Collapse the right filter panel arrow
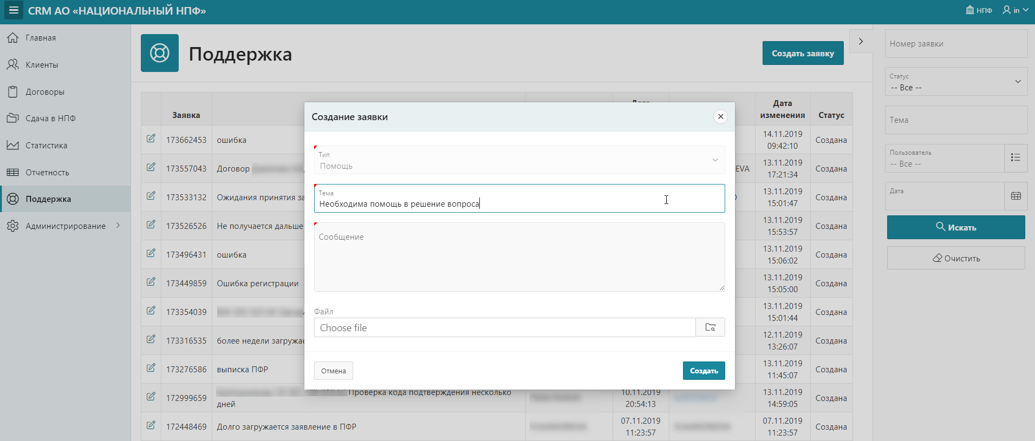Image resolution: width=1035 pixels, height=441 pixels. [861, 41]
